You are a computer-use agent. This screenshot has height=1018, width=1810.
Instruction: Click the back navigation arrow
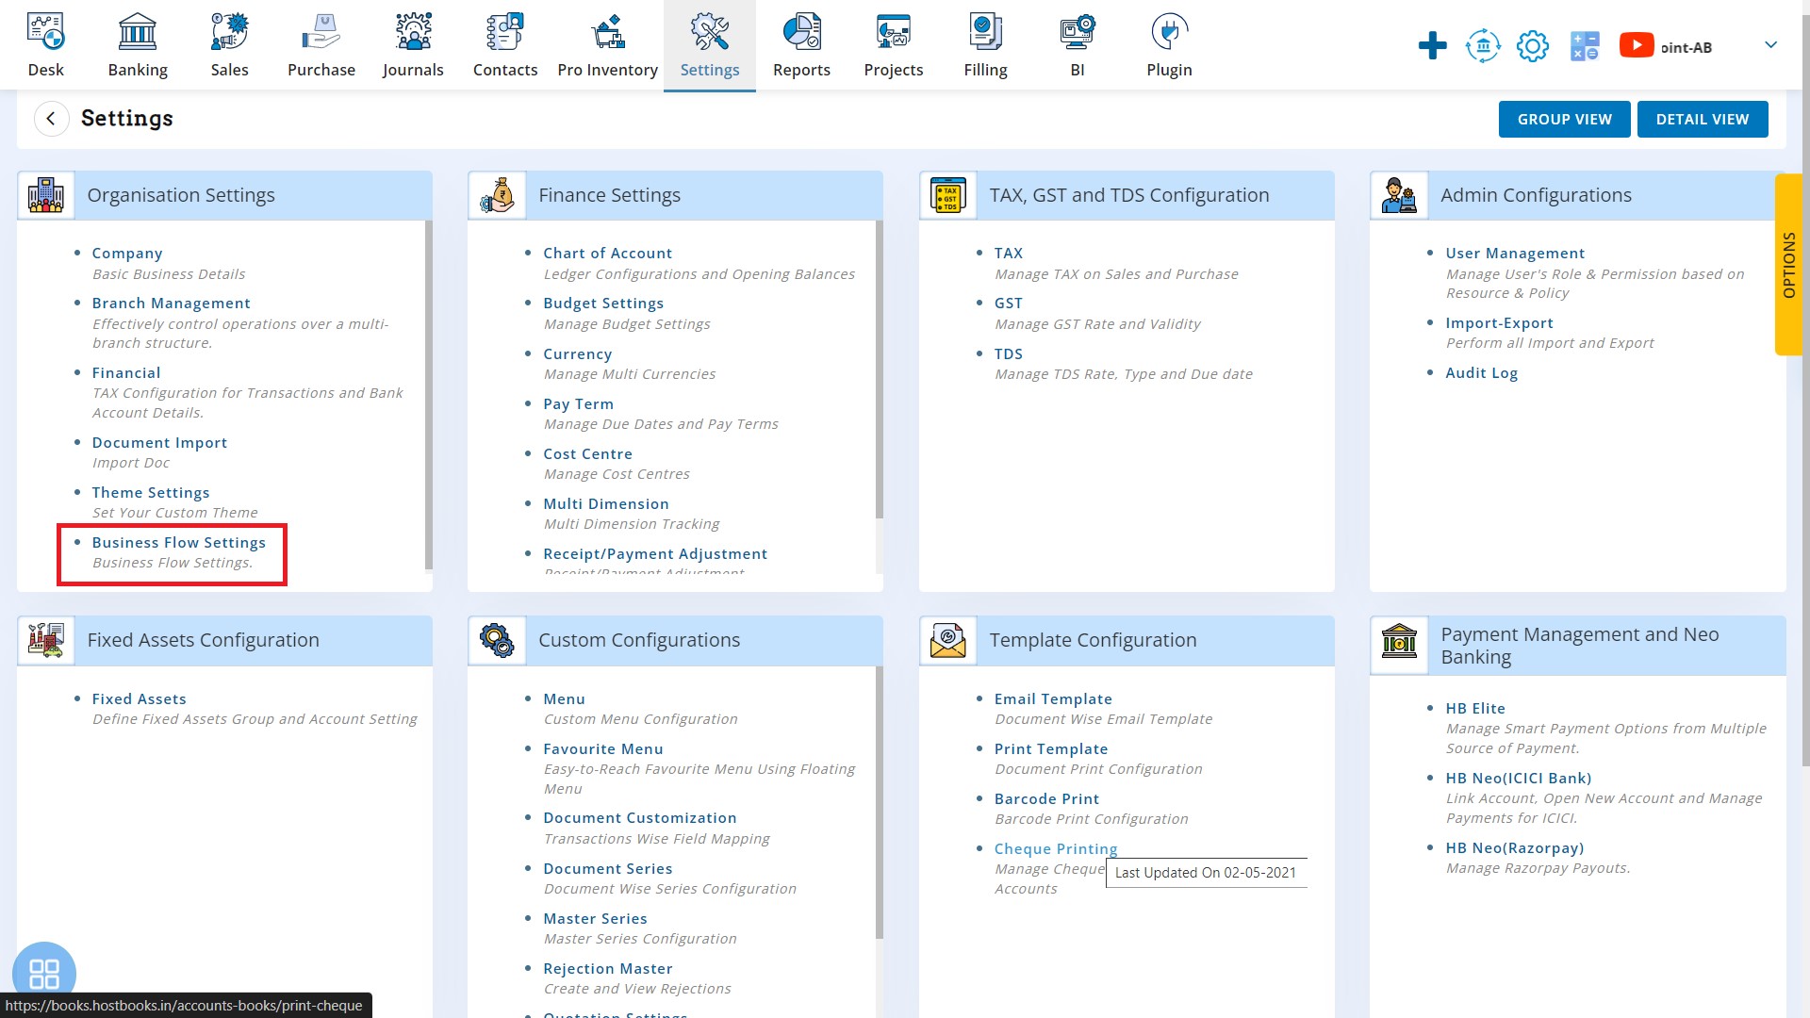50,118
